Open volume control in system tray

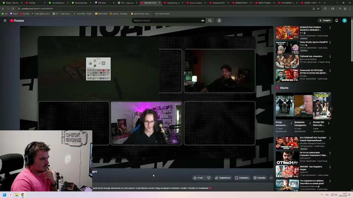pos(336,195)
